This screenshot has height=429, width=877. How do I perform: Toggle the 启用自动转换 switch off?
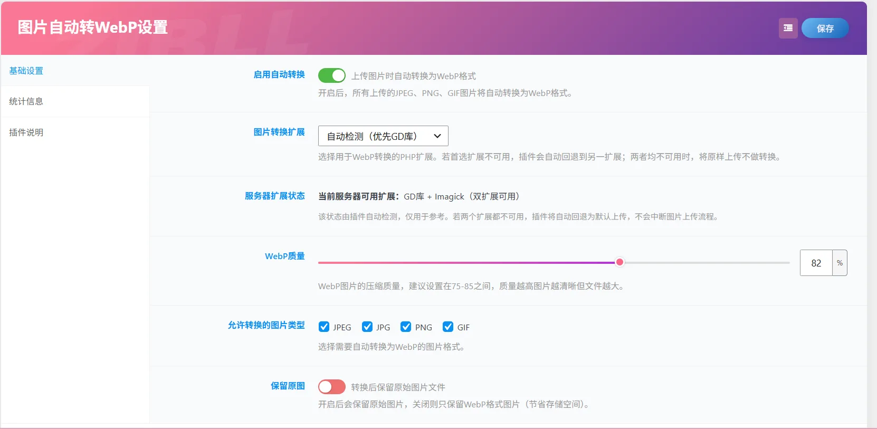(x=332, y=75)
